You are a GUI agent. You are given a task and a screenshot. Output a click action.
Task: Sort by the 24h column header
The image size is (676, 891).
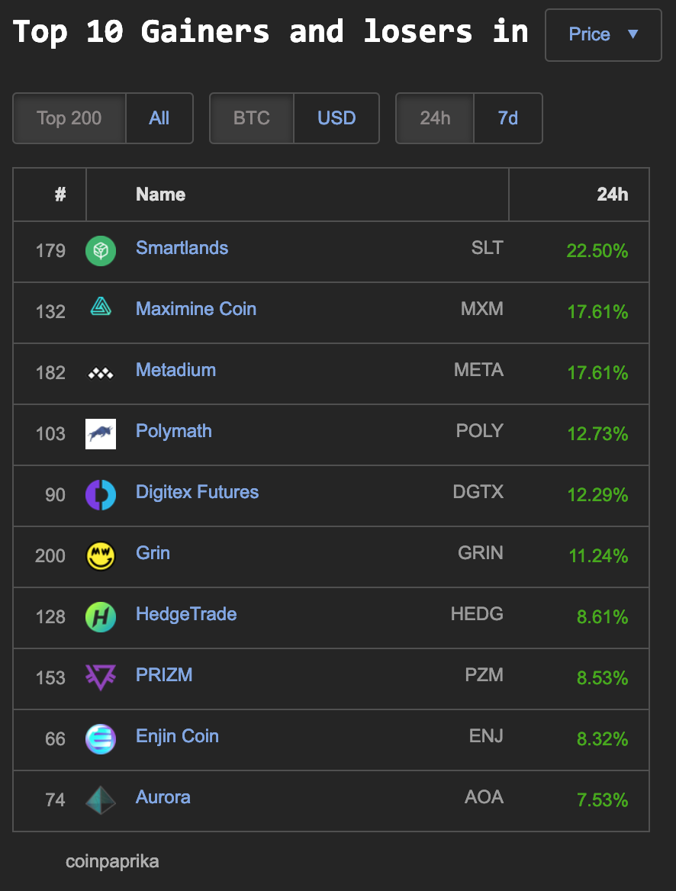(x=612, y=195)
